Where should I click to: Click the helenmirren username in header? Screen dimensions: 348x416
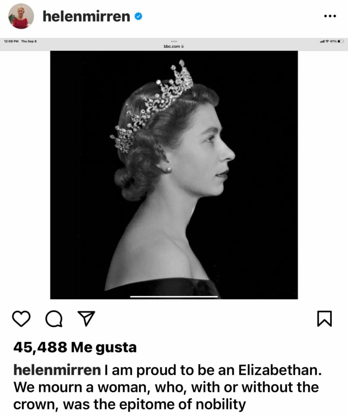tap(86, 16)
